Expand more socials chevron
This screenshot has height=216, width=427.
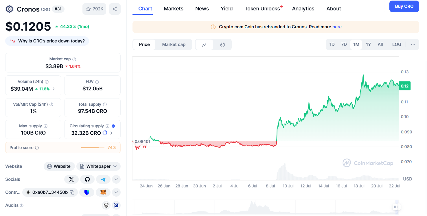(116, 179)
